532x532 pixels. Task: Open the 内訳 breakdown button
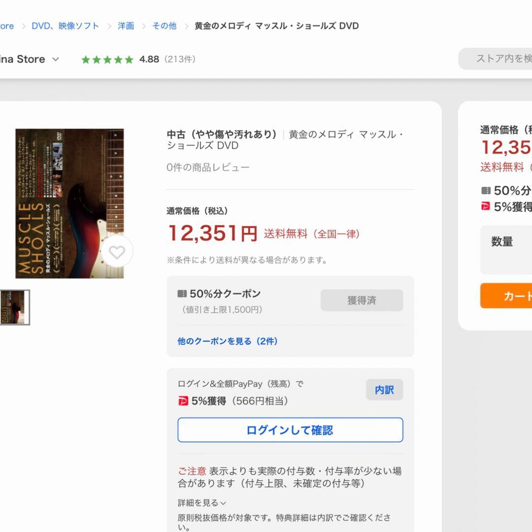(x=384, y=390)
